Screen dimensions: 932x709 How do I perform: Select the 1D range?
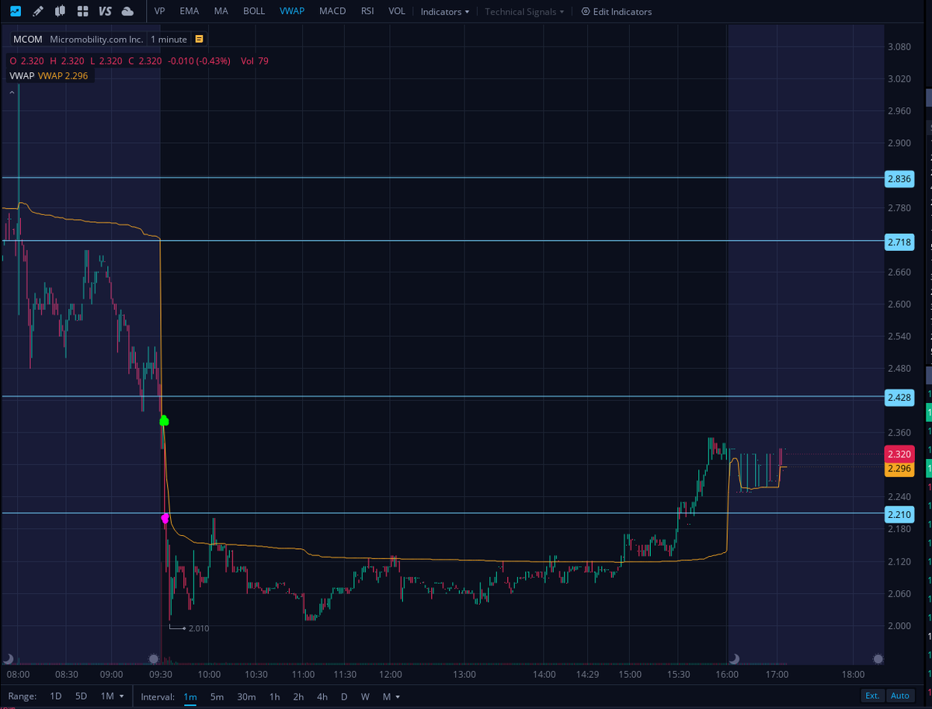(x=56, y=697)
